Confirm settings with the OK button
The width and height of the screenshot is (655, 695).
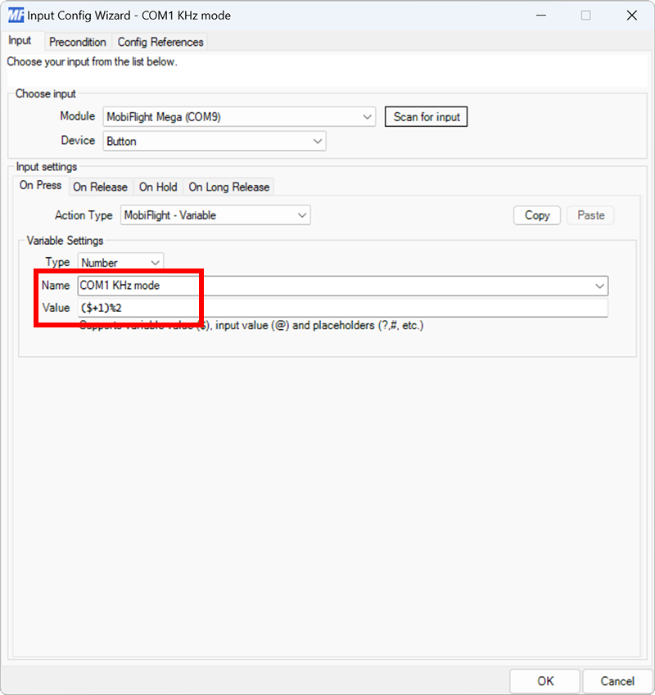click(545, 680)
